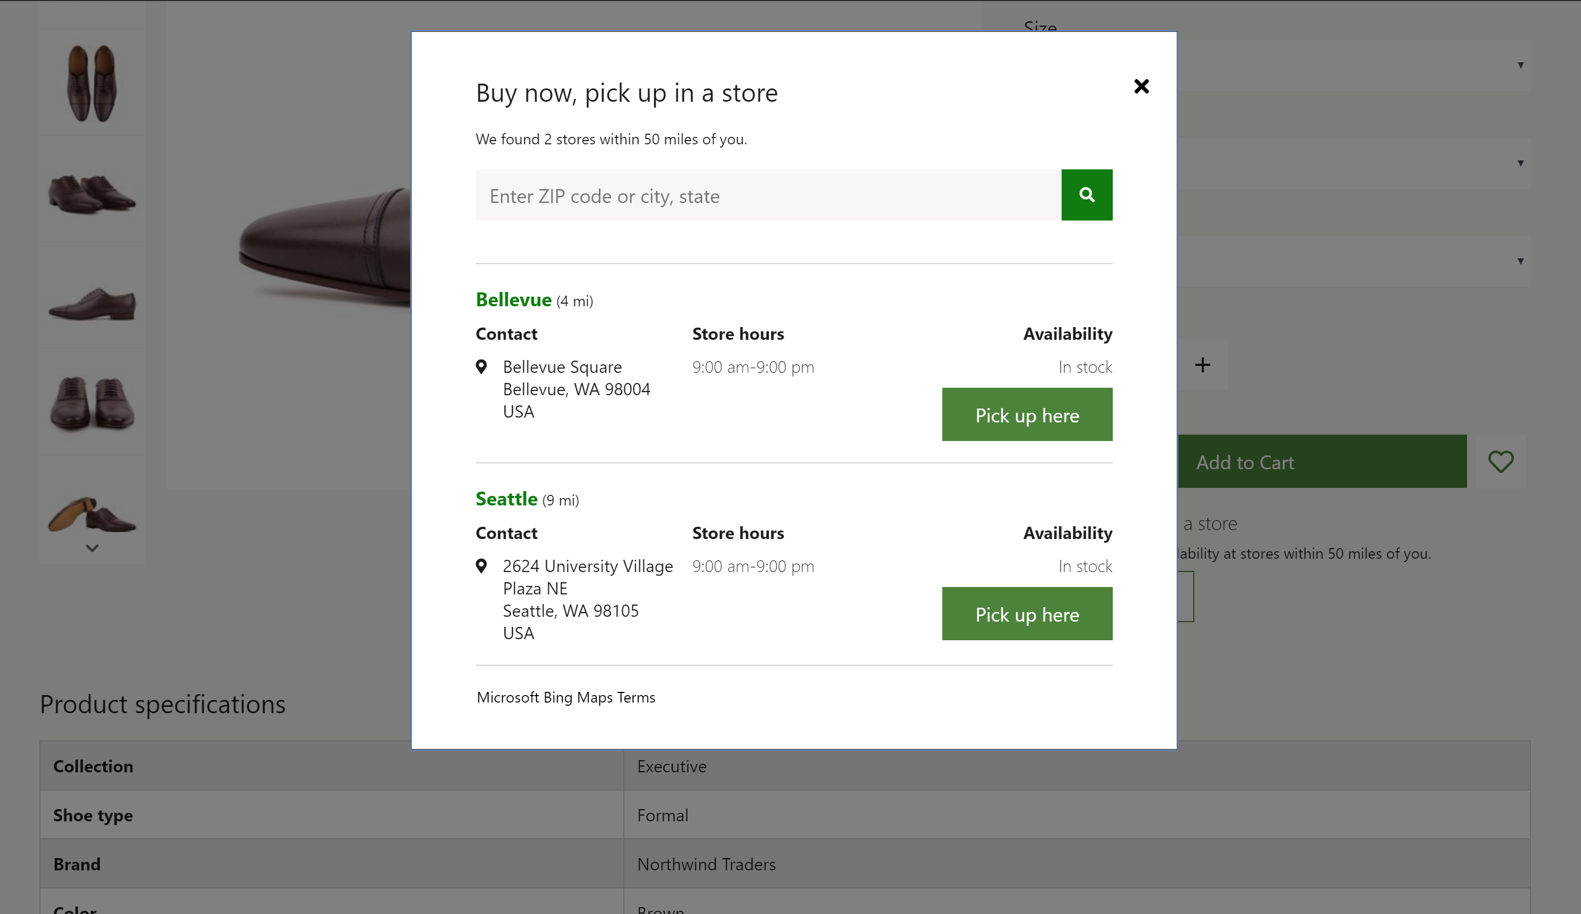Open Microsoft Bing Maps Terms link
Image resolution: width=1581 pixels, height=914 pixels.
click(565, 697)
